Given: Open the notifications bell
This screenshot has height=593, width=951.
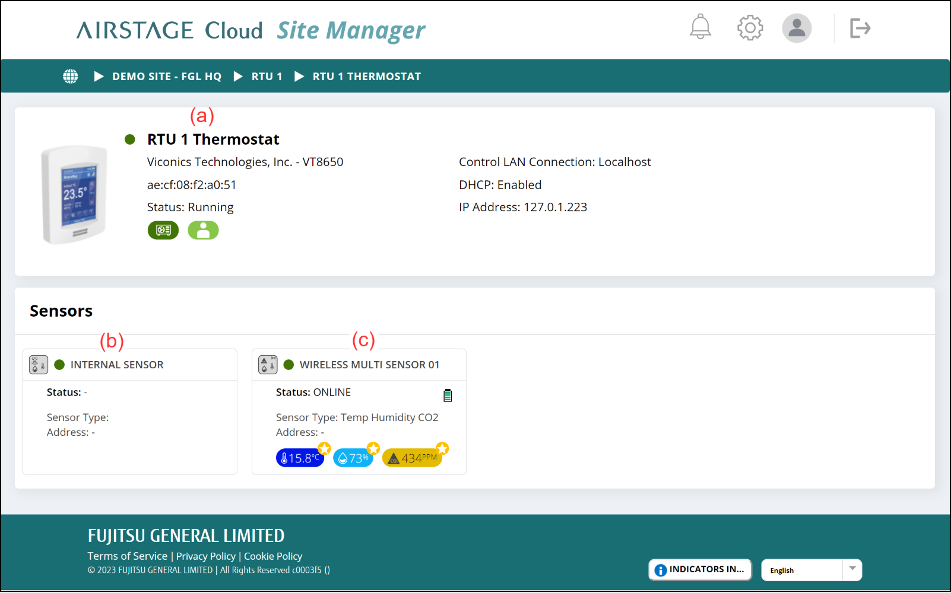Looking at the screenshot, I should 700,27.
